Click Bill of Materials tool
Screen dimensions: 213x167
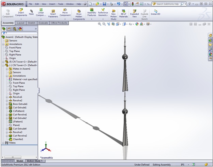coord(123,14)
